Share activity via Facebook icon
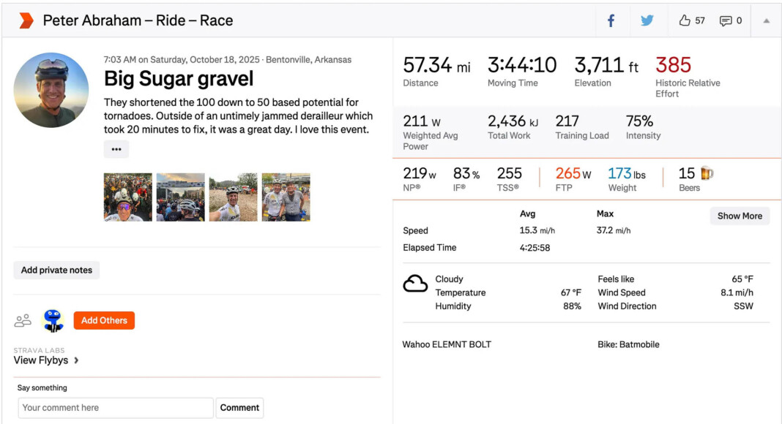 click(x=611, y=20)
